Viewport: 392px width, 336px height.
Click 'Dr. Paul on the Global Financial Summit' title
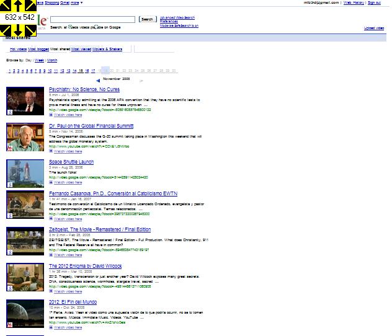click(x=91, y=126)
